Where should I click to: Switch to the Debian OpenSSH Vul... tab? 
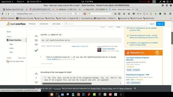point(15,9)
